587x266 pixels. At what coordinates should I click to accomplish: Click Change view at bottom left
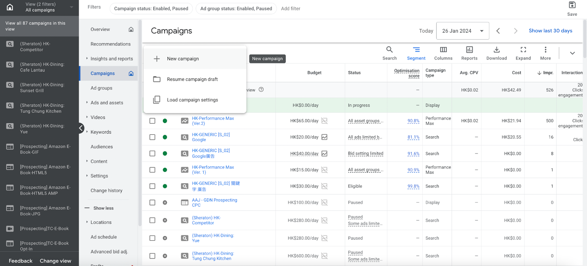(x=55, y=261)
